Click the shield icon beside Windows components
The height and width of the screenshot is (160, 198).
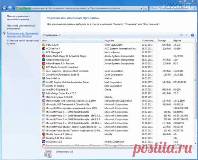tap(4, 33)
